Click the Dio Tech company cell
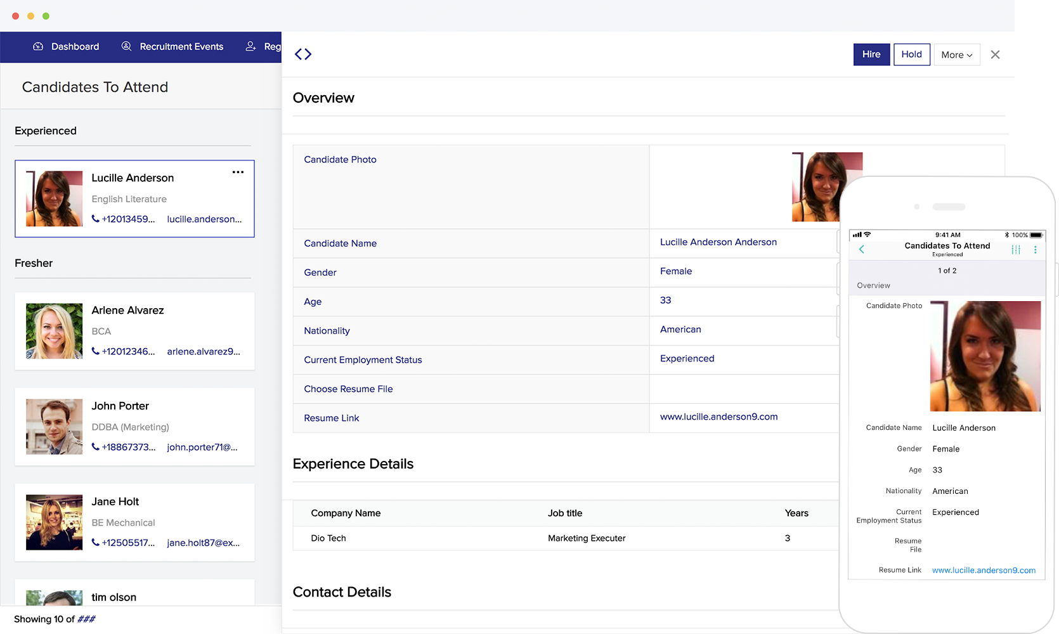The image size is (1059, 634). tap(328, 538)
